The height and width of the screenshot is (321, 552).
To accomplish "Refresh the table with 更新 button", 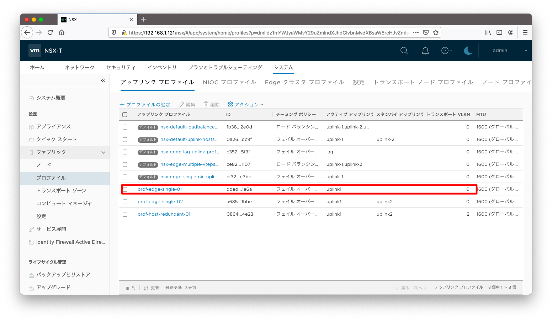I will (152, 288).
